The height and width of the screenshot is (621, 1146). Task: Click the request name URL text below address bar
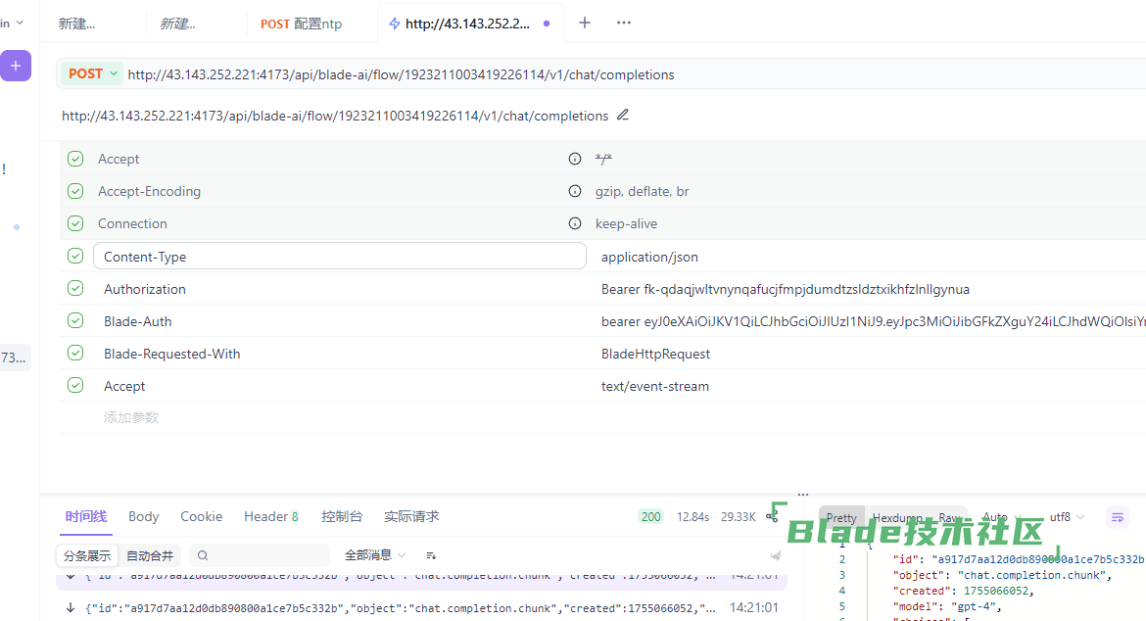335,117
